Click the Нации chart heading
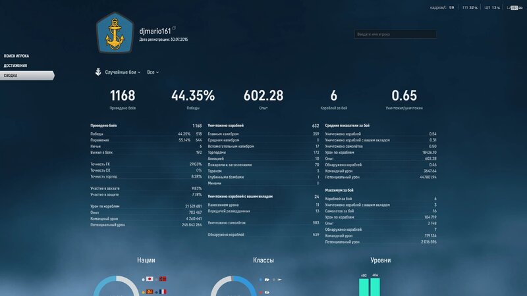Viewport: 527px width, 296px height. (146, 260)
